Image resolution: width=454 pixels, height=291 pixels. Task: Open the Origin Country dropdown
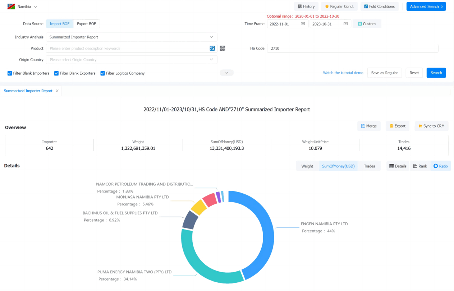(132, 60)
